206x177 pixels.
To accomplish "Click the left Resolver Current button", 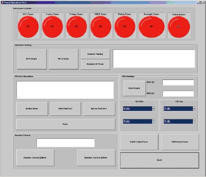I will pyautogui.click(x=35, y=157).
